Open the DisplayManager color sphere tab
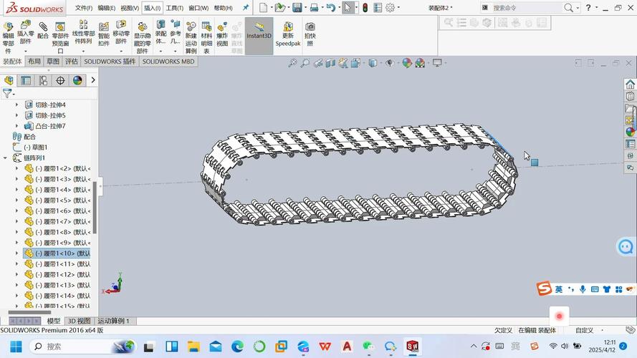The image size is (637, 358). [x=77, y=80]
